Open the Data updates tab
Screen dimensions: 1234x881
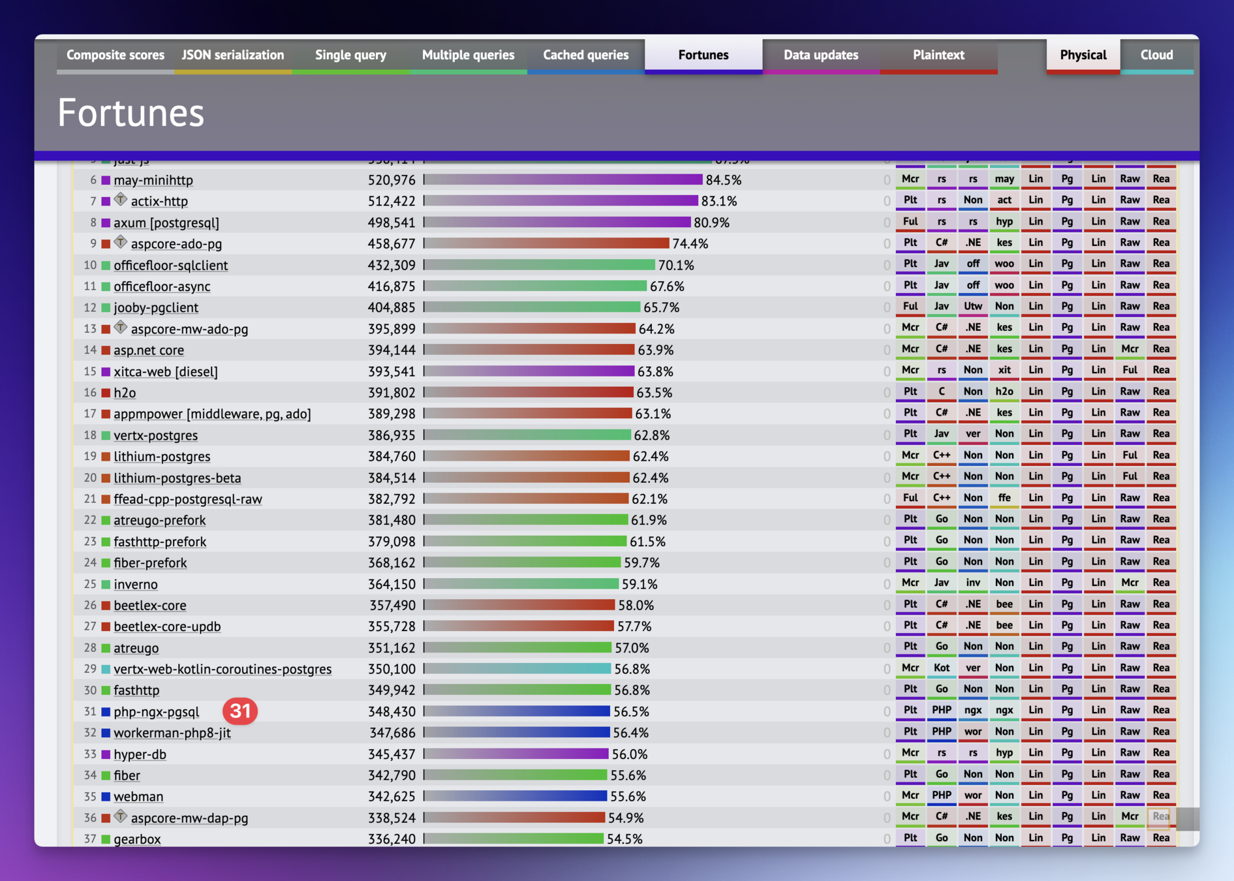(821, 55)
